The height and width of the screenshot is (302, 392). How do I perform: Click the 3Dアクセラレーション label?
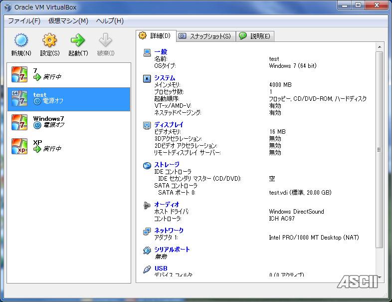coord(178,139)
